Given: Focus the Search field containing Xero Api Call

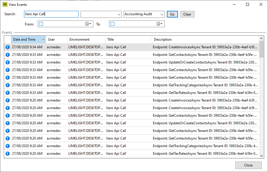Looking at the screenshot, I should 51,14.
